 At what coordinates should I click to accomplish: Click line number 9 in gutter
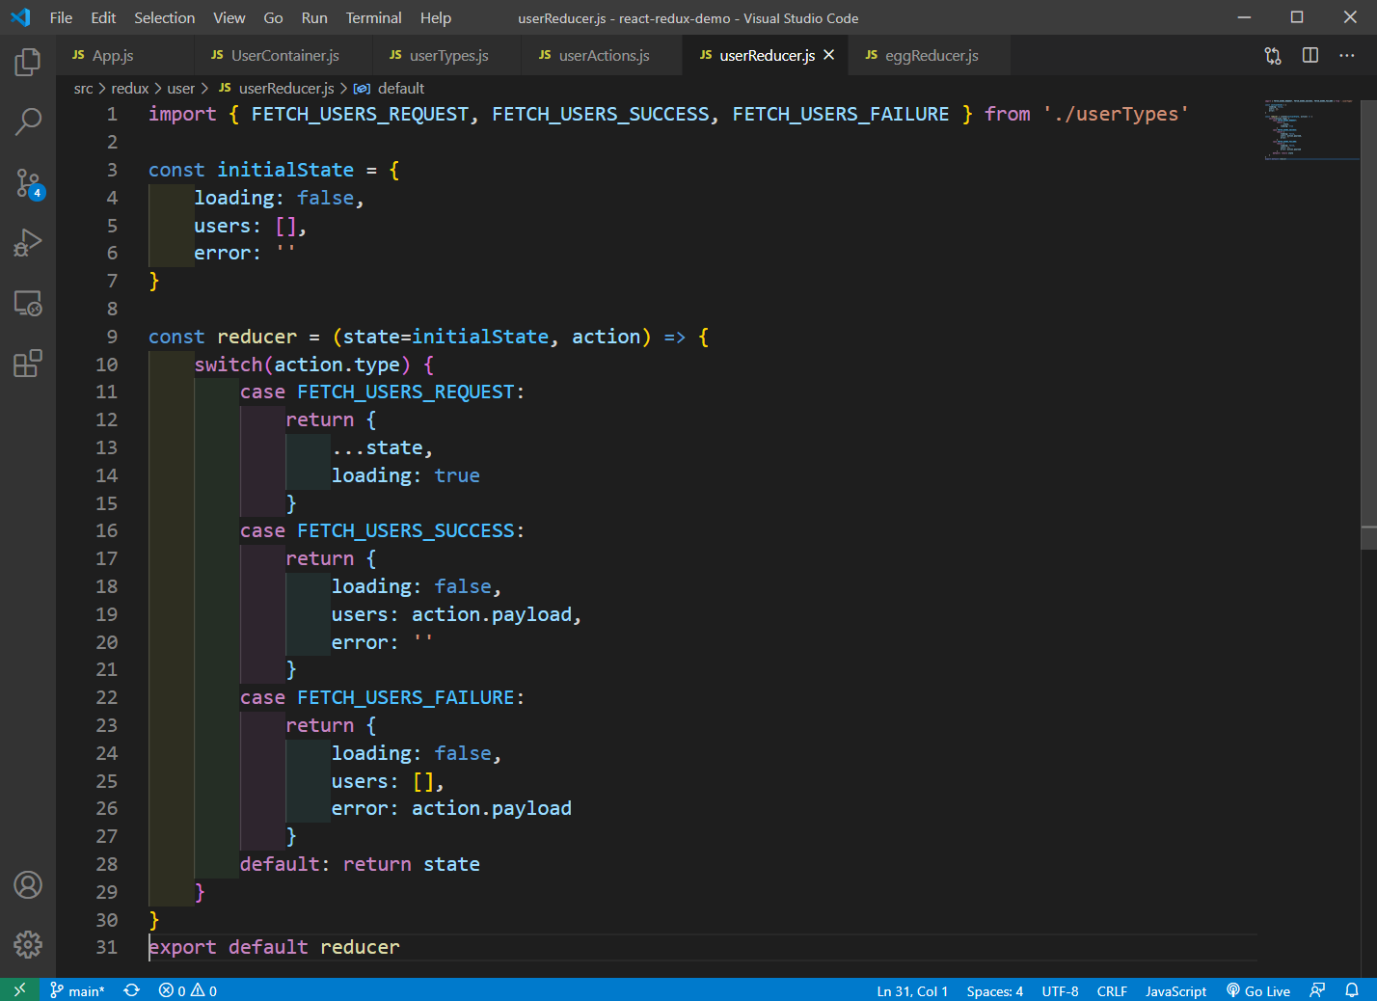112,337
